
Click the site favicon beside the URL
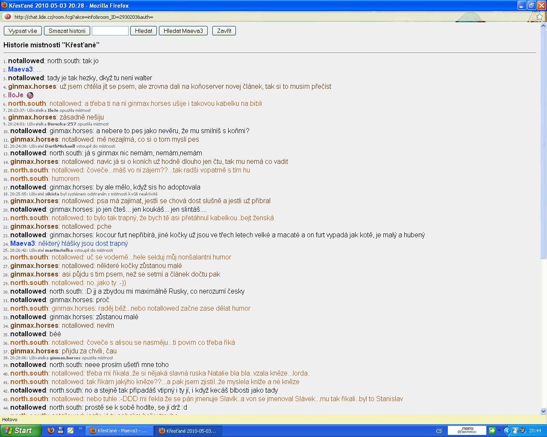7,17
